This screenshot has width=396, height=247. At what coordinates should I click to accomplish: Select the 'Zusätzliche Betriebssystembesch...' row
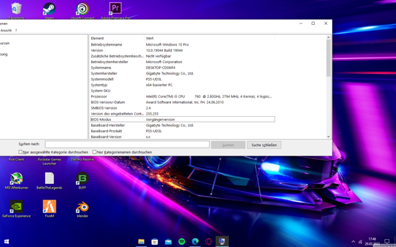pos(183,56)
